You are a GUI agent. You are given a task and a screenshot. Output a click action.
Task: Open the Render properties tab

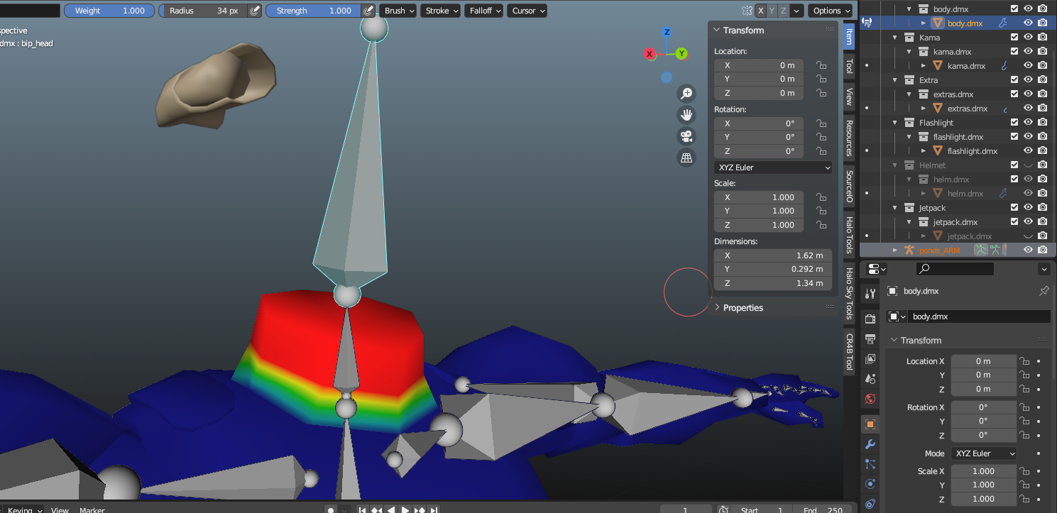coord(870,319)
